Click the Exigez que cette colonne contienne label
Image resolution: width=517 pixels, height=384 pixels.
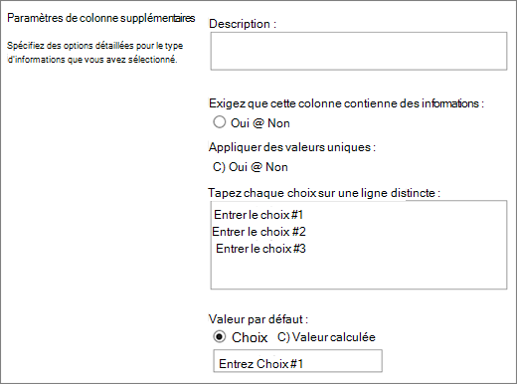coord(346,103)
